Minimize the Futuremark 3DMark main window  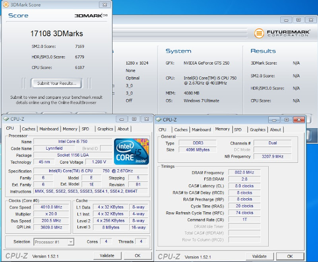click(x=286, y=20)
